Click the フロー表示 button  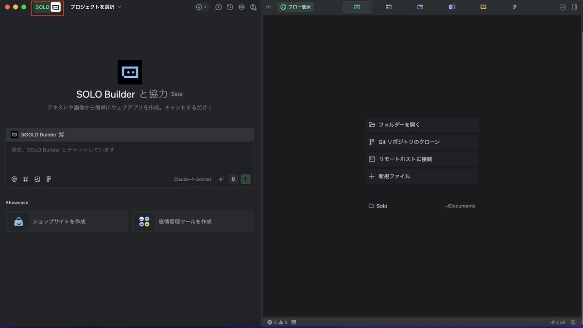296,7
